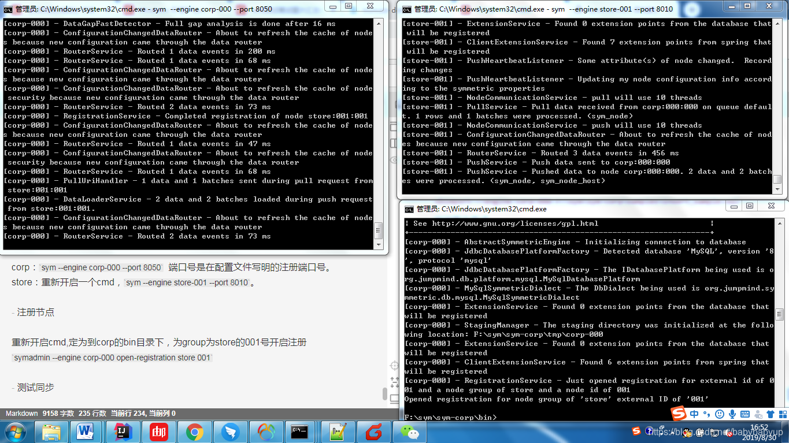Click 'Push data sent to corp:000:000' log line
The image size is (789, 443).
click(x=536, y=162)
